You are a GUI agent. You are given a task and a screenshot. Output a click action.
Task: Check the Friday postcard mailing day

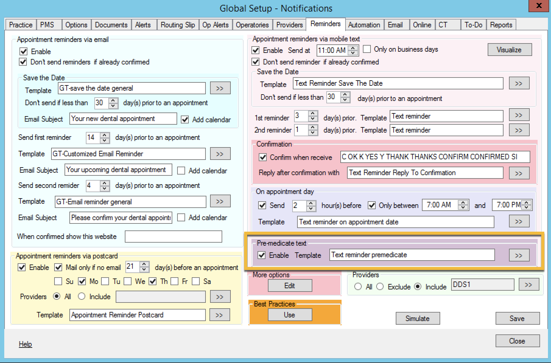coord(175,282)
